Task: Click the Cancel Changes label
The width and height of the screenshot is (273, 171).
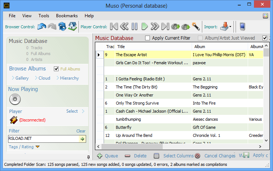Action: (220, 156)
